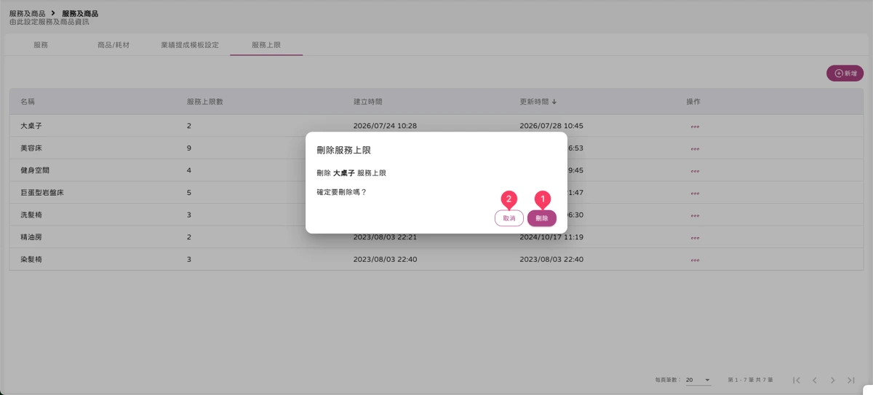Open the action menu for 大桌子 row

[695, 127]
